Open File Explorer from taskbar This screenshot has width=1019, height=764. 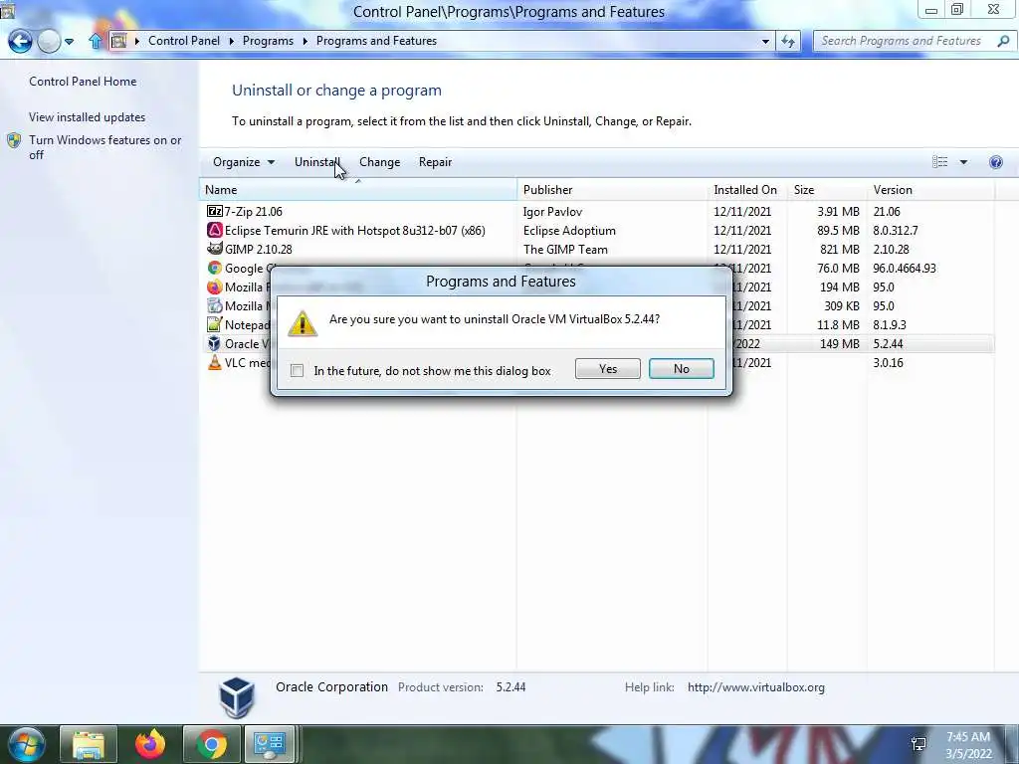89,744
